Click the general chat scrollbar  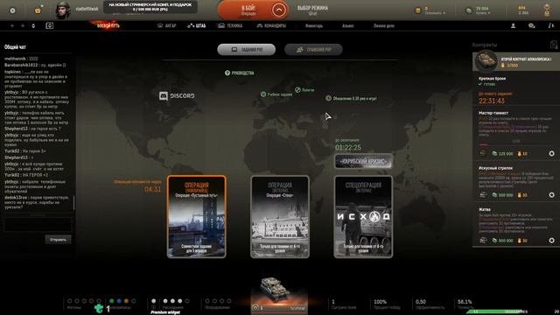(x=73, y=202)
